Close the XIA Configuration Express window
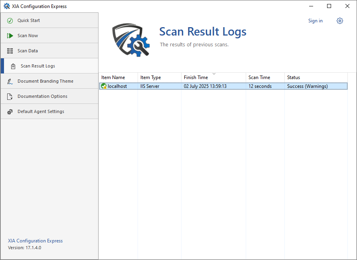357x260 pixels. click(347, 6)
